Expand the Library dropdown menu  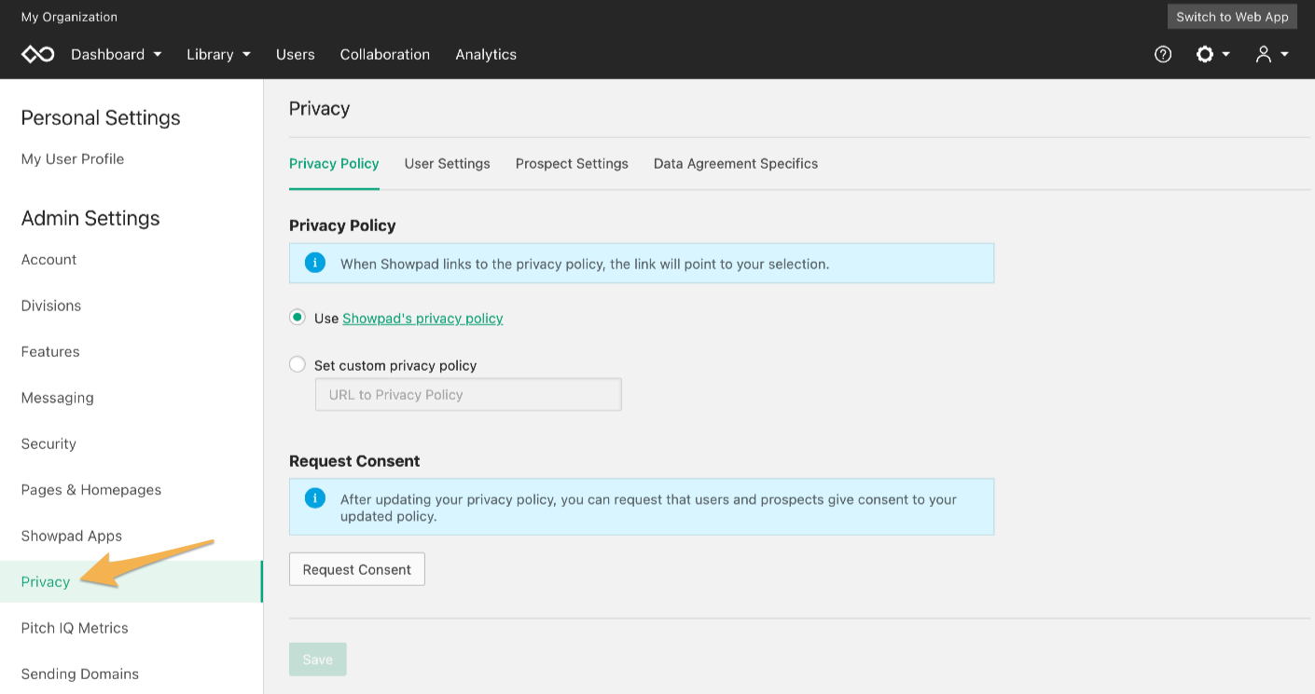point(219,54)
